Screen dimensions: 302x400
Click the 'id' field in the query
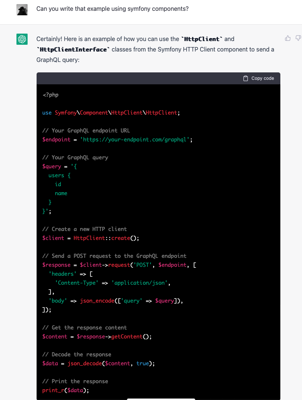[x=58, y=184]
